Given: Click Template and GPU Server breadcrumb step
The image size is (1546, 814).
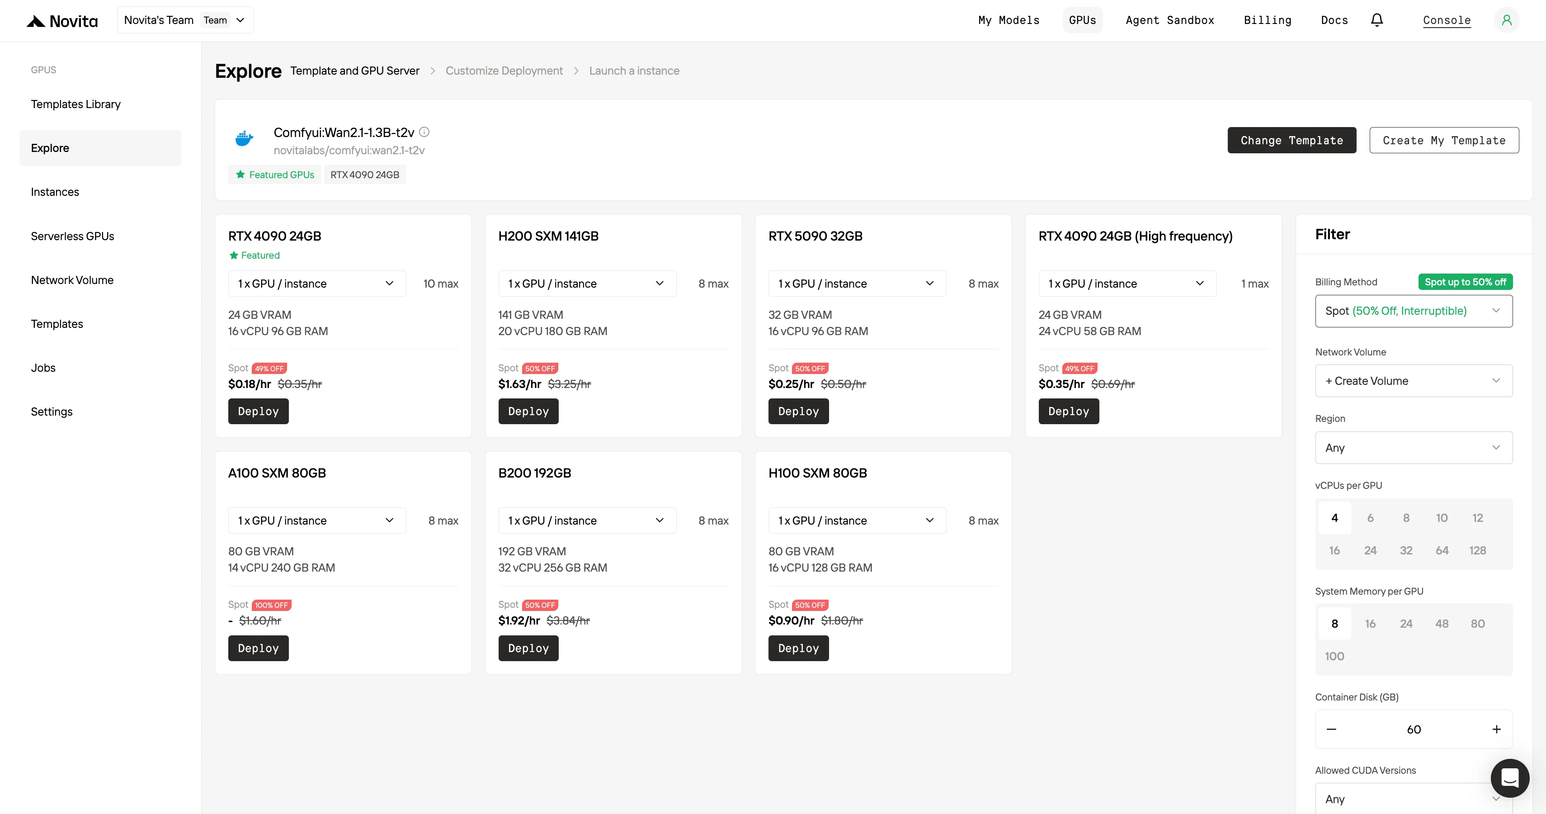Looking at the screenshot, I should [355, 71].
